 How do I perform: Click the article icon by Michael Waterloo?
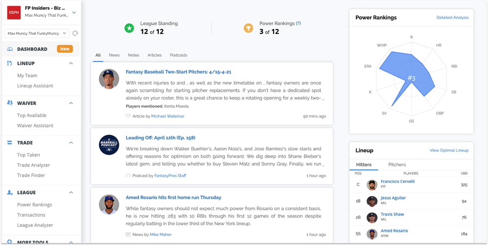tap(128, 116)
